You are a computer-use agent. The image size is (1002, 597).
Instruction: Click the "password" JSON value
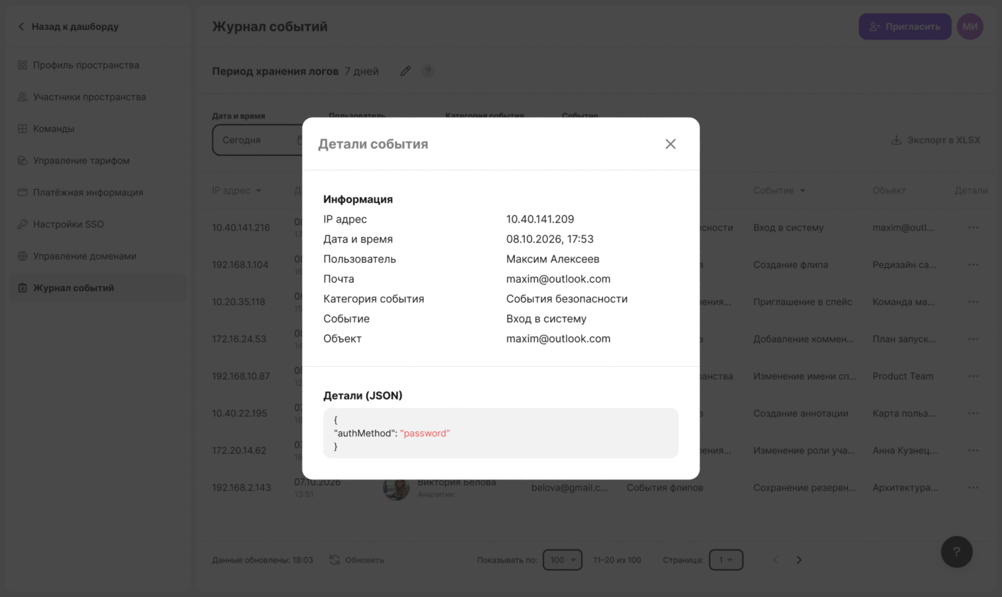pyautogui.click(x=425, y=433)
